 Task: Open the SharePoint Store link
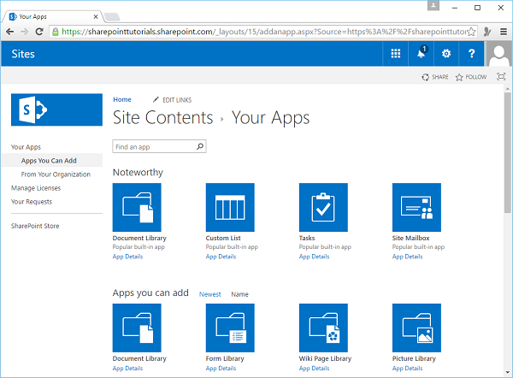pyautogui.click(x=35, y=226)
